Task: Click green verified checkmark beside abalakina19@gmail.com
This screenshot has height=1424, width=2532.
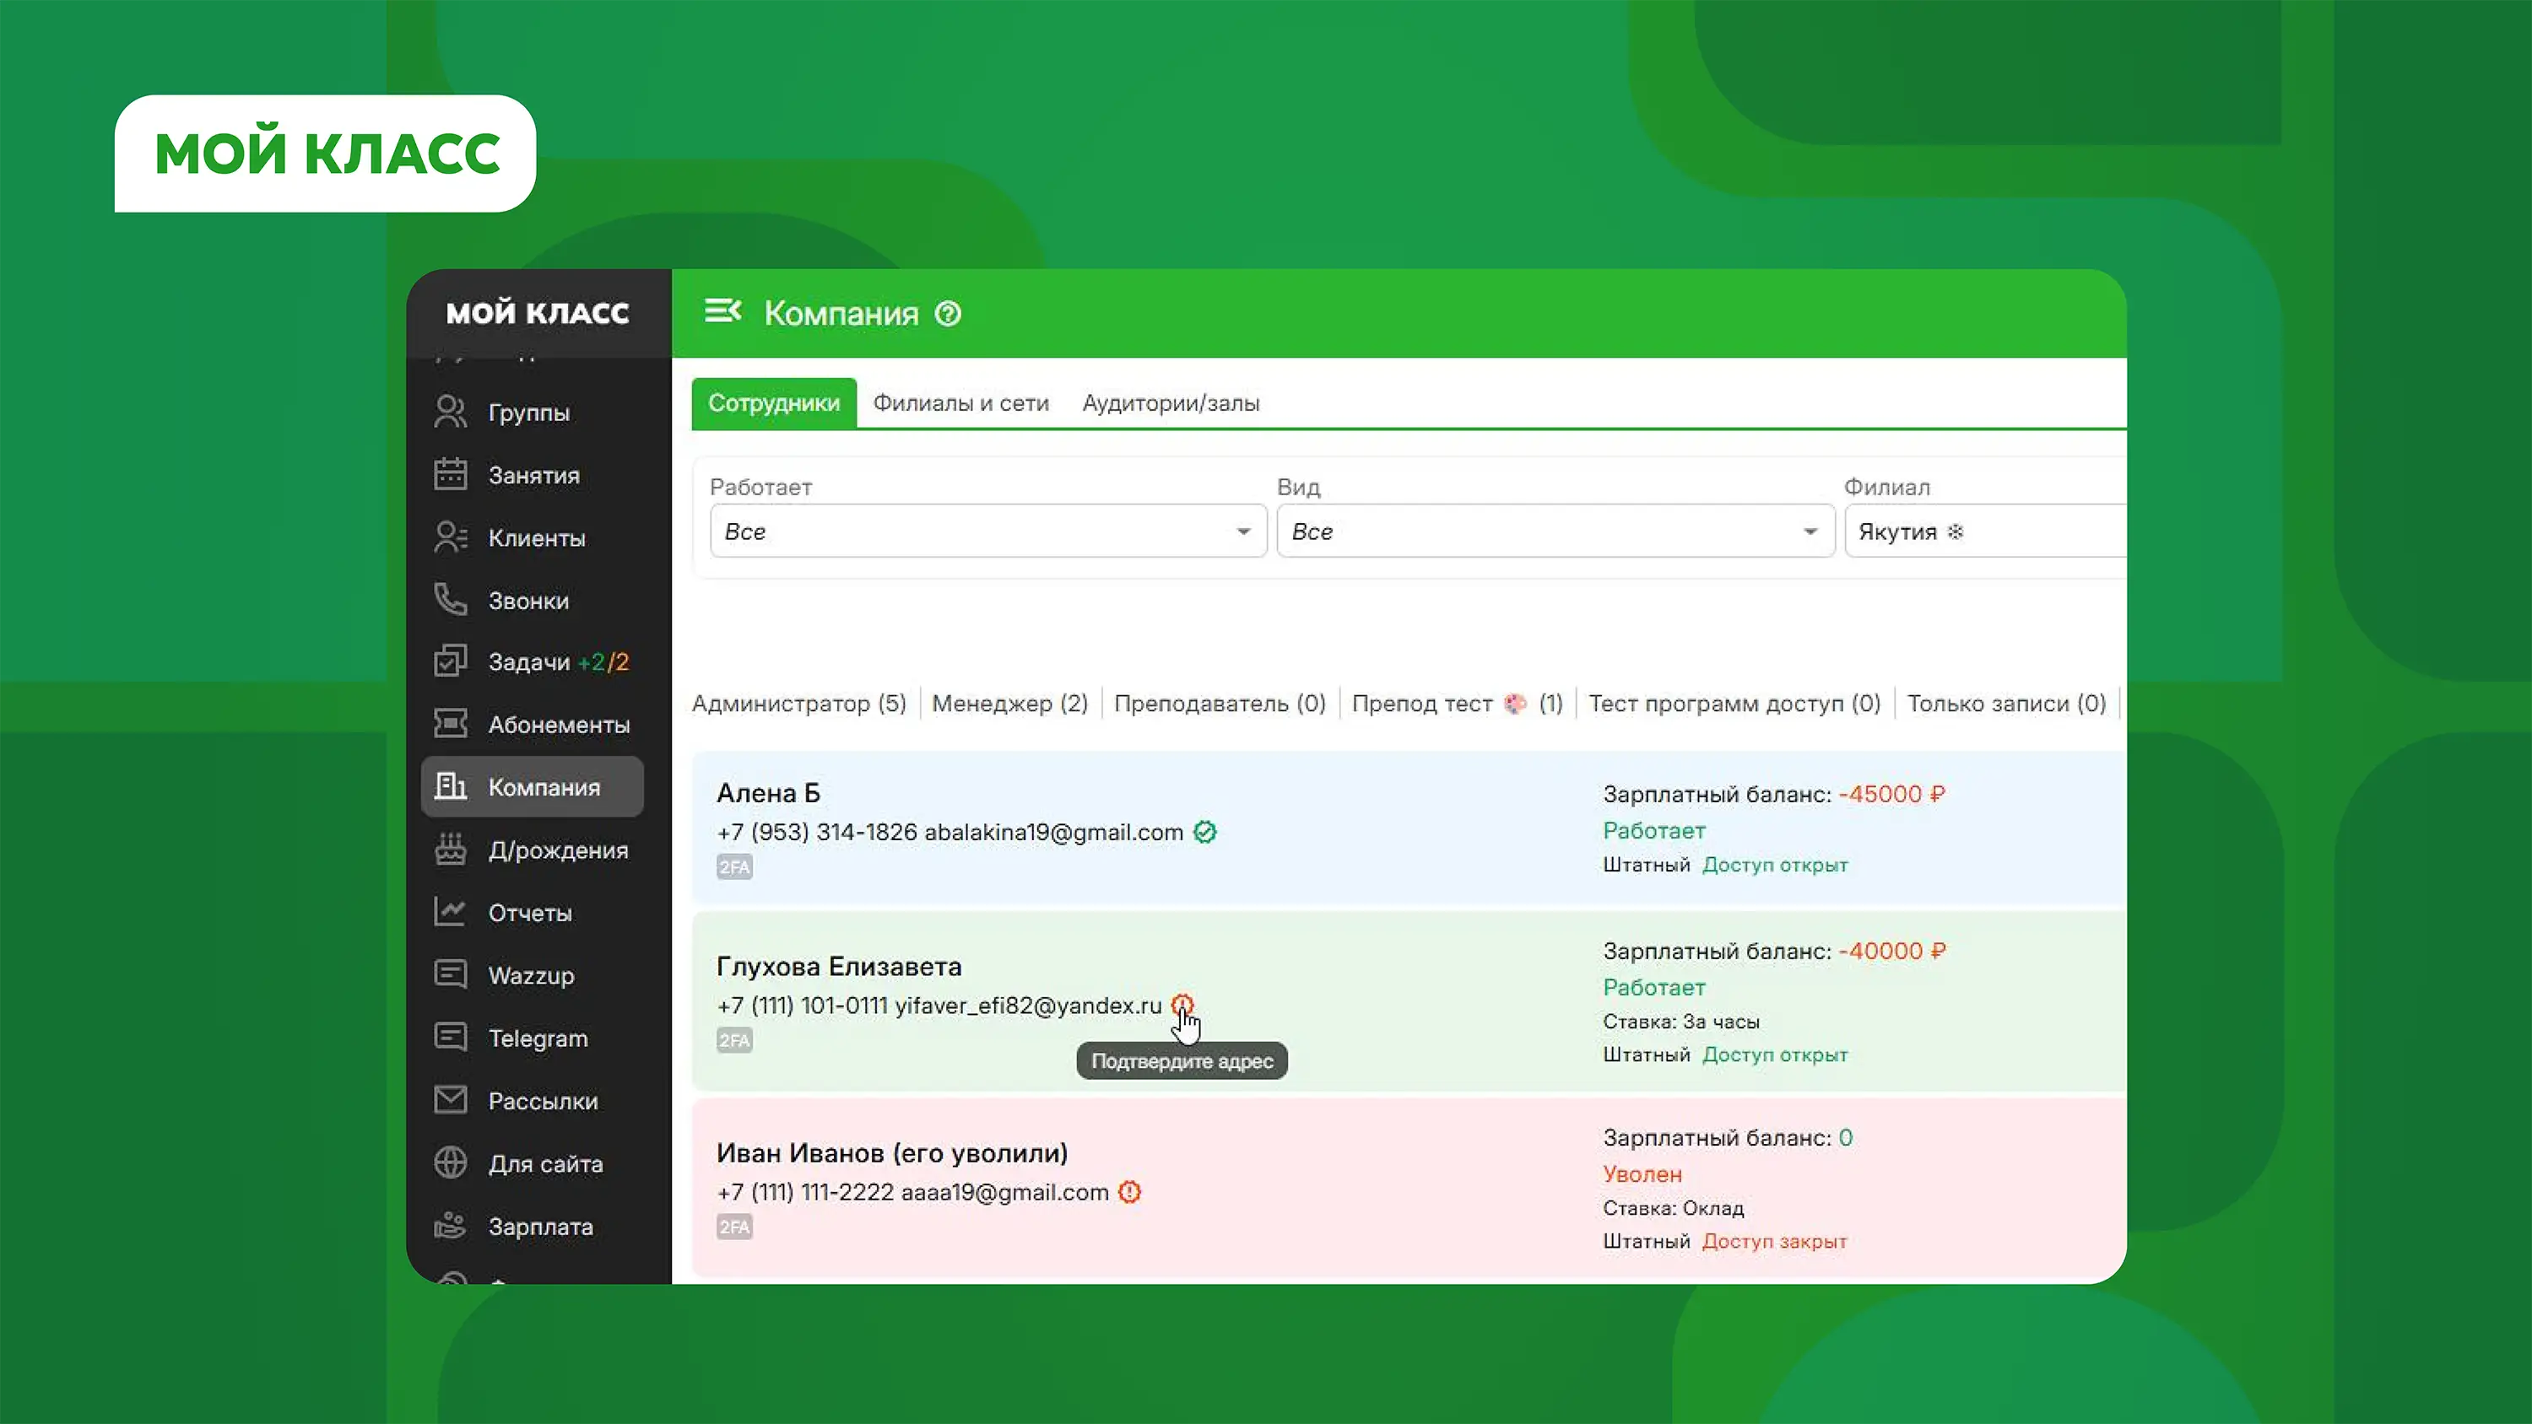Action: pyautogui.click(x=1204, y=833)
